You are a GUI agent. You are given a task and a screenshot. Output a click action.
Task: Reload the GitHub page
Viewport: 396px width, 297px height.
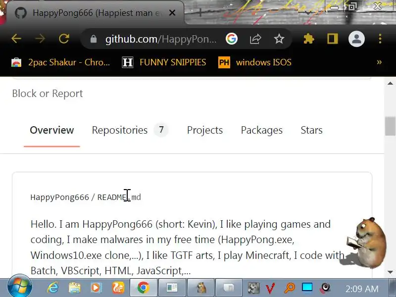click(x=64, y=39)
